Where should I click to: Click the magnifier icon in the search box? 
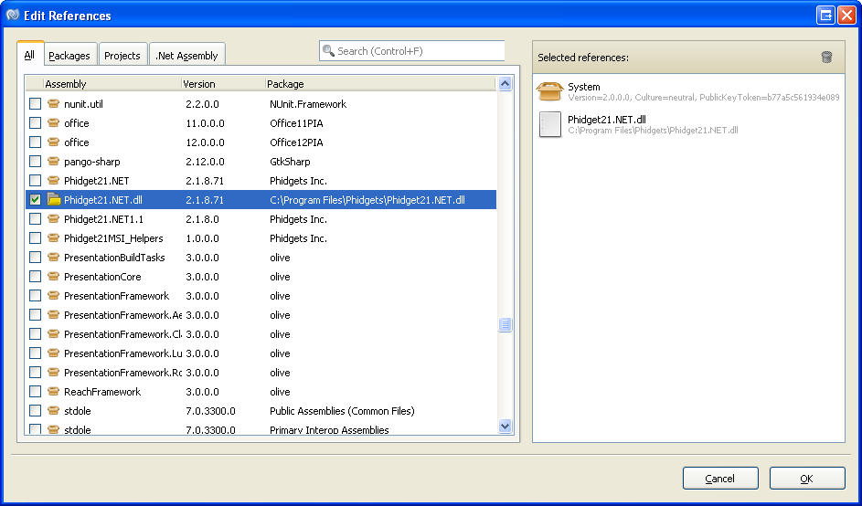point(328,51)
